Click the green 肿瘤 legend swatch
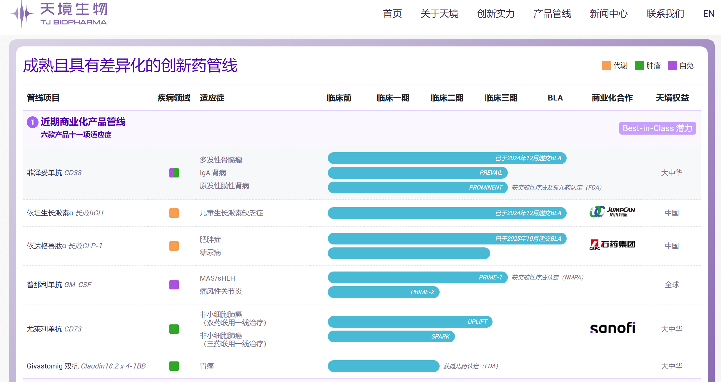 pos(639,66)
